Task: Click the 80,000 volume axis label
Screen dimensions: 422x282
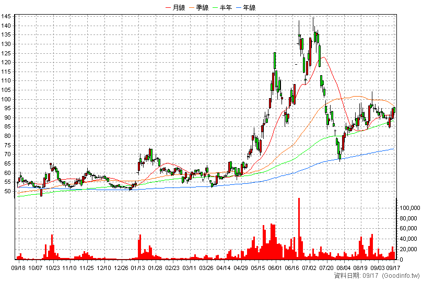Action: point(408,218)
